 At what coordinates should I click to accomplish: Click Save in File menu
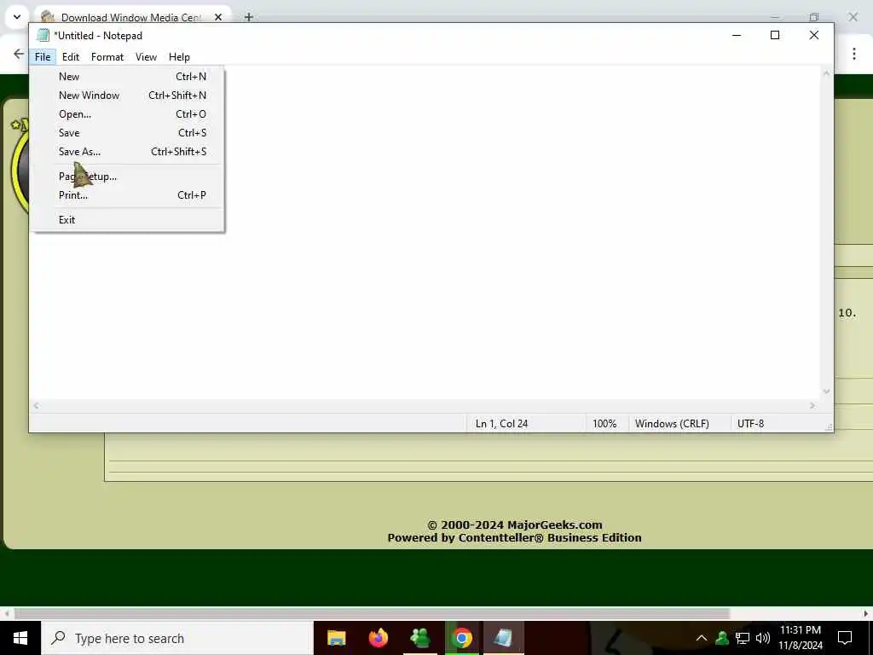[x=129, y=132]
